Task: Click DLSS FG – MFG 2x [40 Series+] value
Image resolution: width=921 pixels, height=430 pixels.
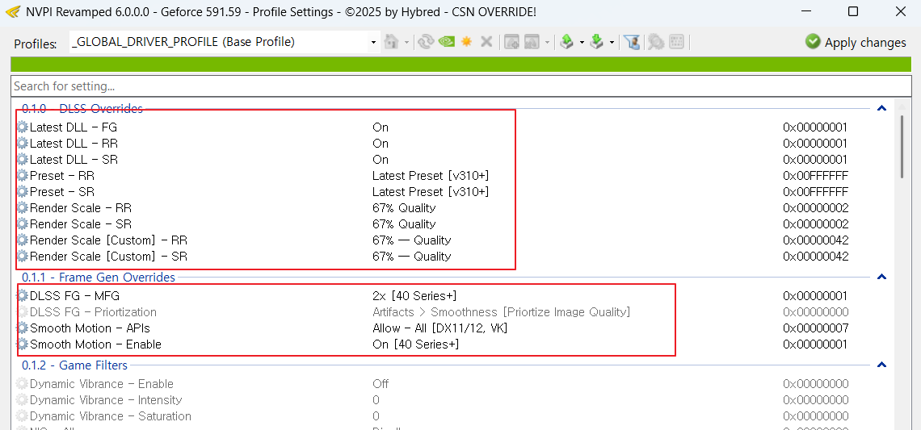Action: pyautogui.click(x=414, y=295)
